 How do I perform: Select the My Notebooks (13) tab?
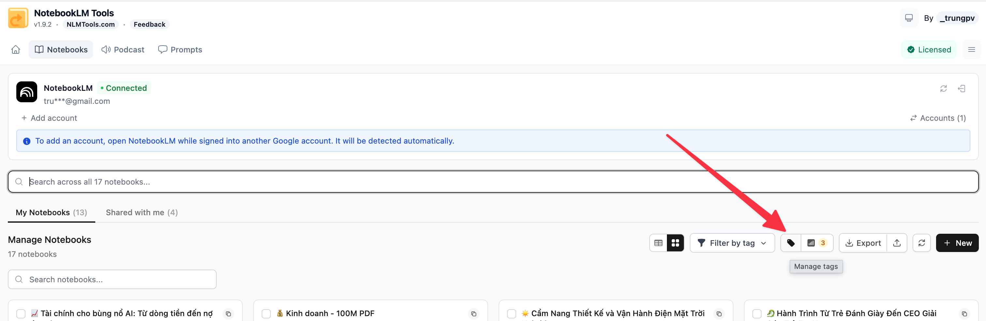51,213
